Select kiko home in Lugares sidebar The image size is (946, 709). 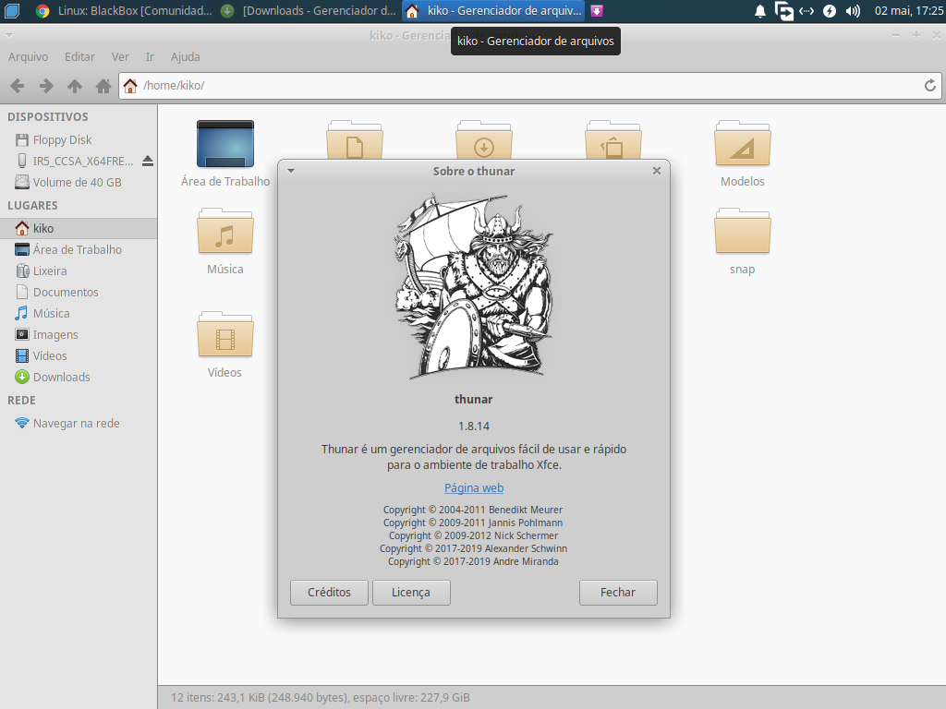coord(79,229)
